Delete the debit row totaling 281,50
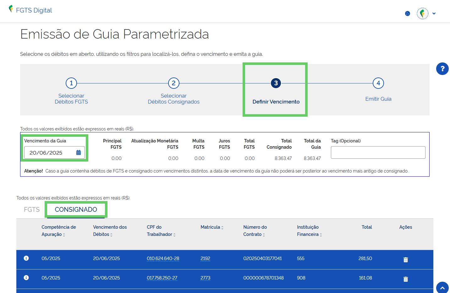 406,259
